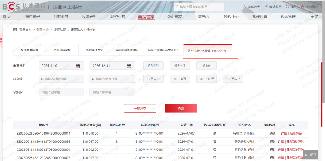The image size is (325, 161).
Task: Click the menu search input field
Action: (199, 7)
